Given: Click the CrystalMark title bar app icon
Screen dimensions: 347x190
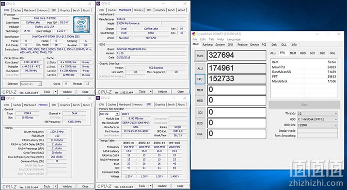Looking at the screenshot, I should click(194, 34).
